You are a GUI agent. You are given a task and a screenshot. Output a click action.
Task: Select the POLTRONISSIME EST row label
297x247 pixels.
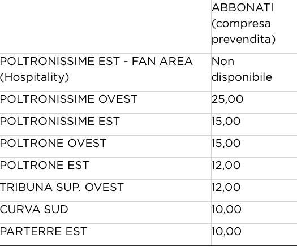tap(60, 121)
